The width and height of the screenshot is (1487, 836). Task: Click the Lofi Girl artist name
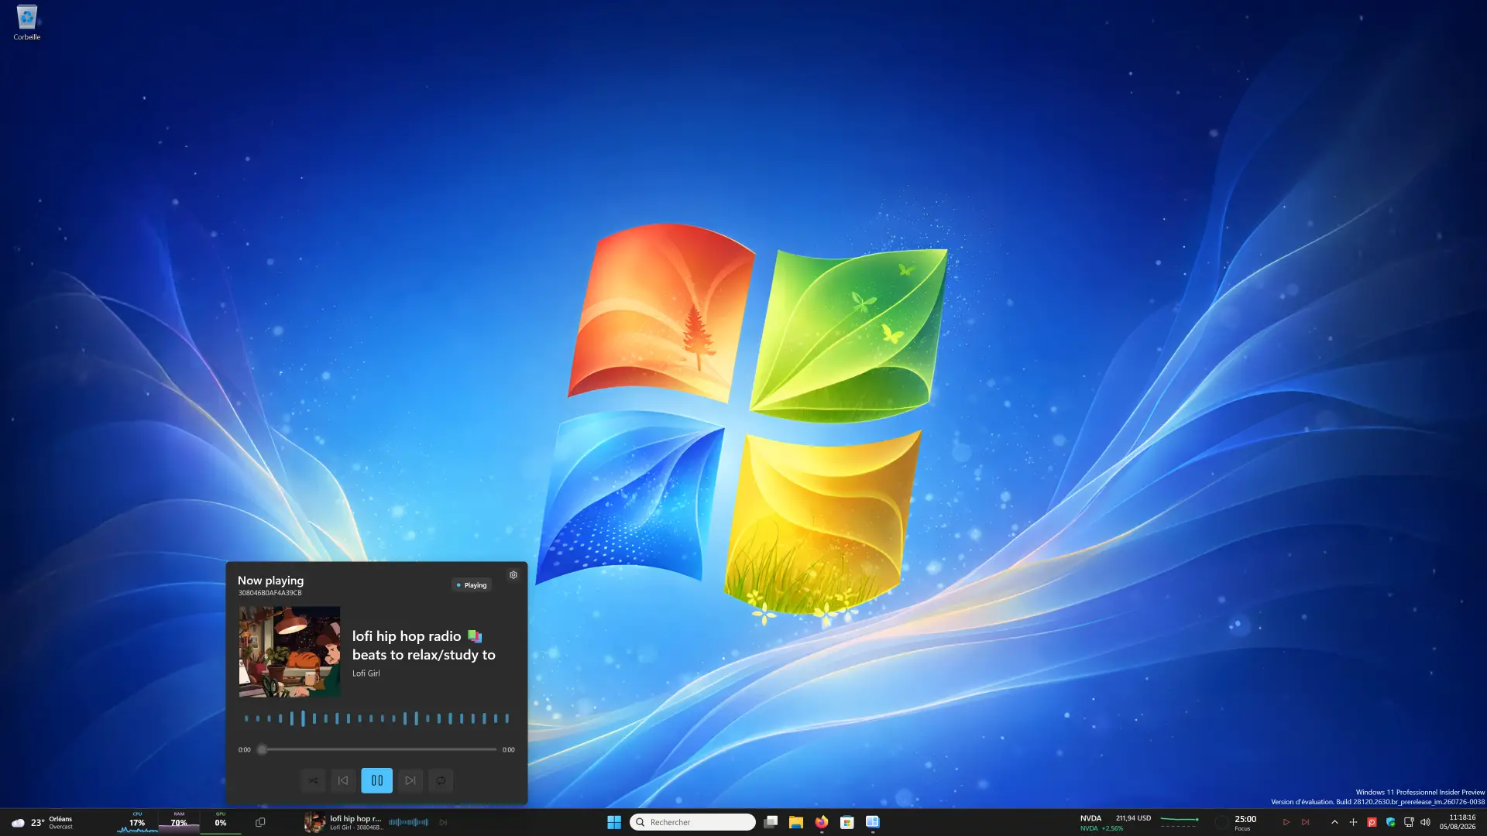point(366,673)
